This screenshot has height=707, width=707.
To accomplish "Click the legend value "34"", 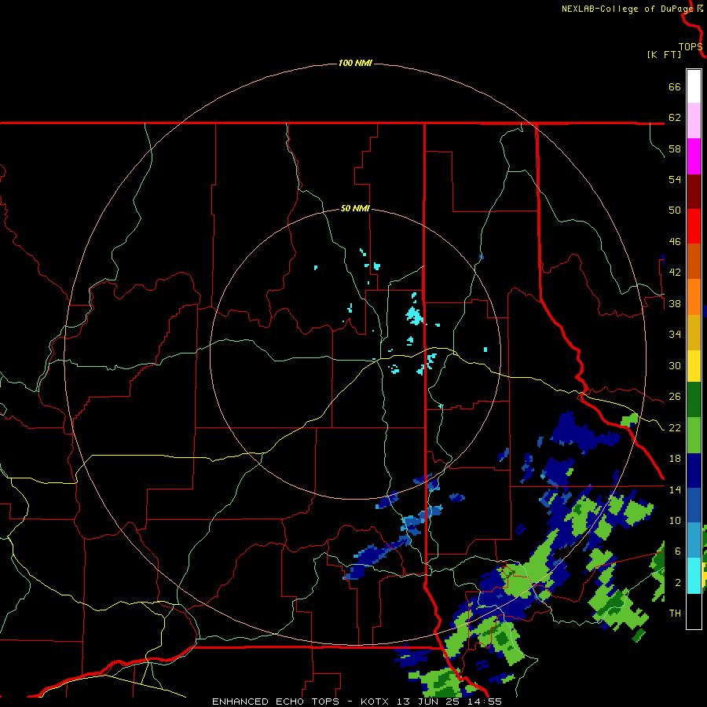I will [x=675, y=335].
